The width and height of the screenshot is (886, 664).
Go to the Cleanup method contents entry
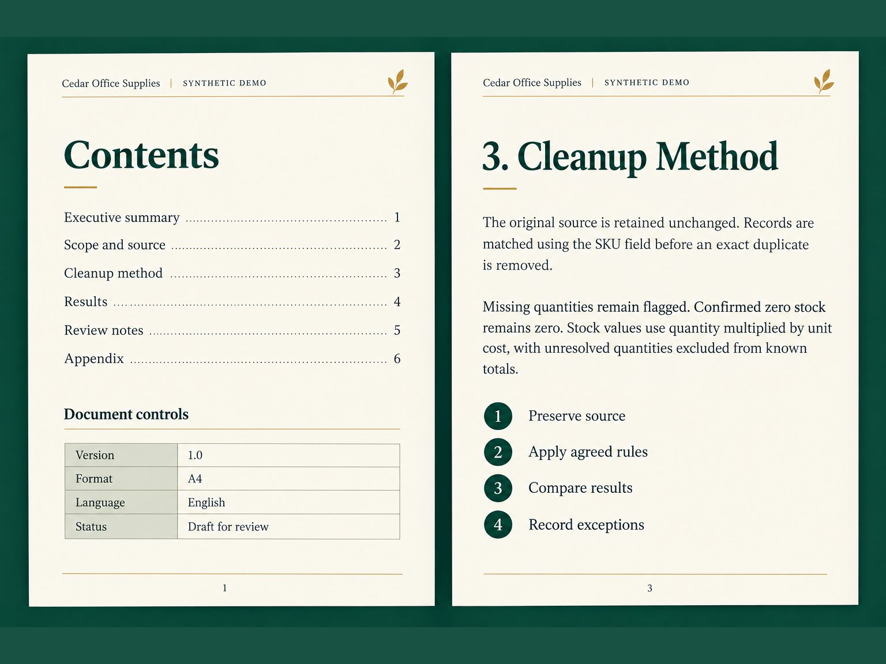pyautogui.click(x=232, y=273)
